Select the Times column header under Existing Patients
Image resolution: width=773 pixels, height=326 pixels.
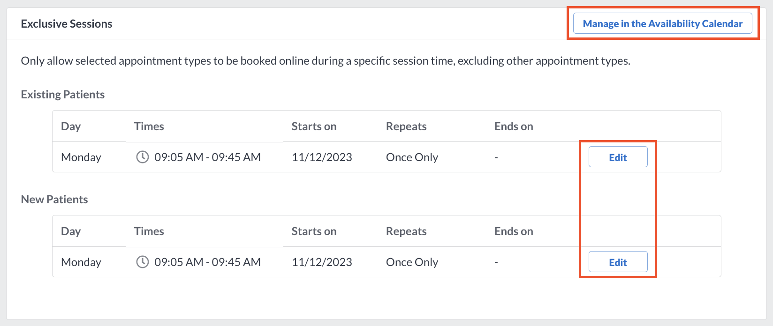(149, 126)
